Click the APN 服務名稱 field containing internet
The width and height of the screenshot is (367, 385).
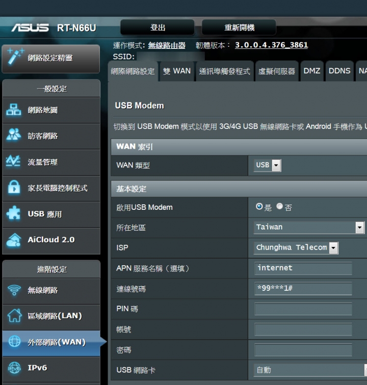[303, 268]
